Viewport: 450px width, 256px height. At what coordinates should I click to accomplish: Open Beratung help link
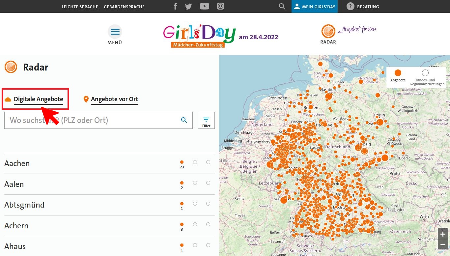(363, 7)
